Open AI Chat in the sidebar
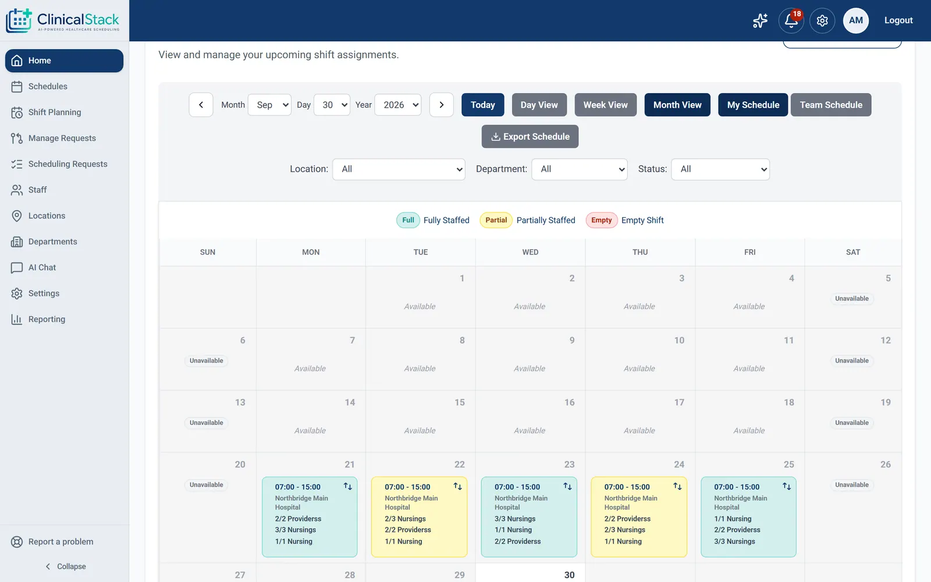 click(64, 268)
